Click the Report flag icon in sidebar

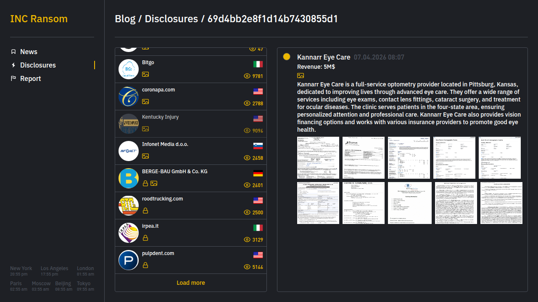click(13, 78)
